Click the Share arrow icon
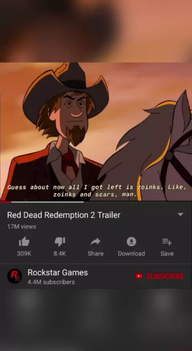Screen dimensions: 192x351 96,241
